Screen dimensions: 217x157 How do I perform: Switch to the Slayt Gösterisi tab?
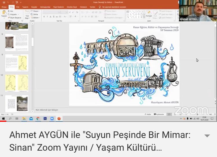[58, 7]
